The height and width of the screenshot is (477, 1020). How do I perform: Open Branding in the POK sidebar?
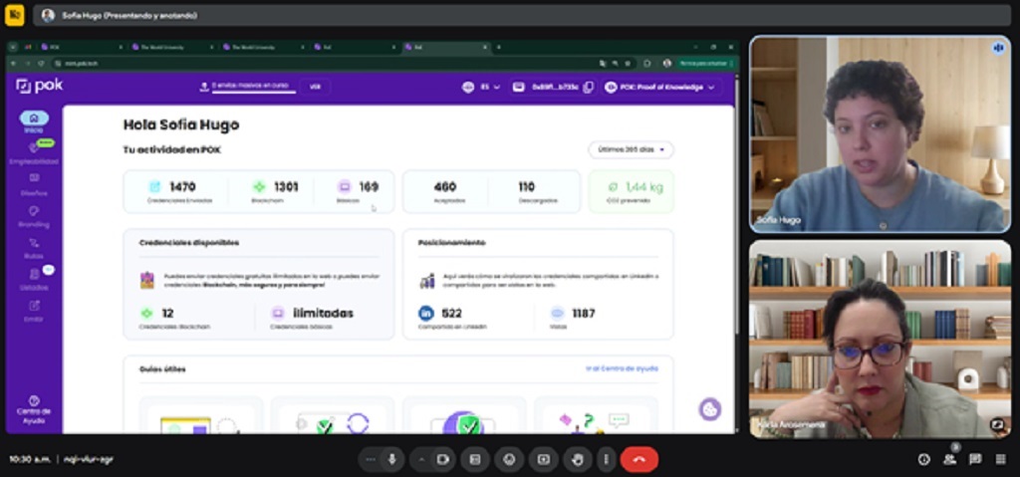[34, 216]
